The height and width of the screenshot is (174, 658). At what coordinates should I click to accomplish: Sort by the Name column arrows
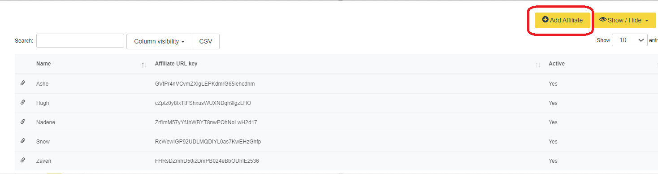click(x=144, y=65)
